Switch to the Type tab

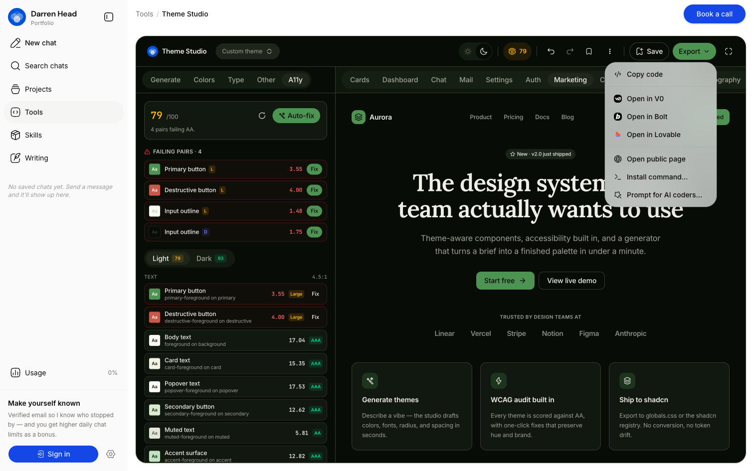click(x=236, y=80)
